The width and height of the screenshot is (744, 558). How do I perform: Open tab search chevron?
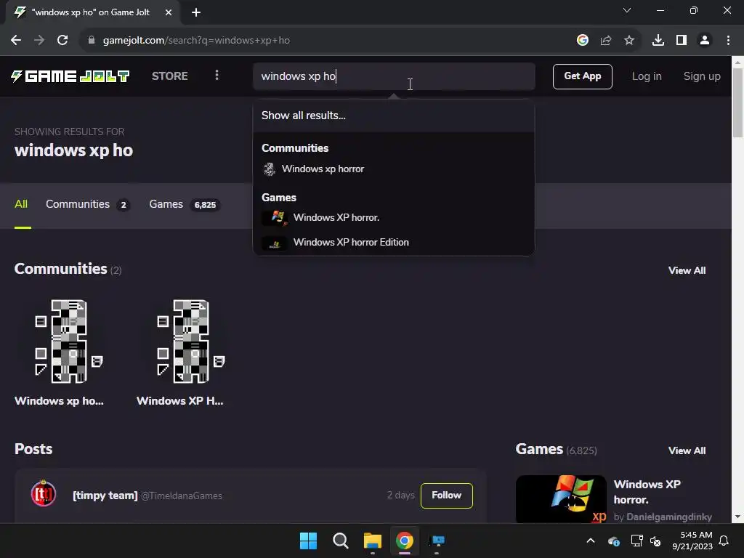627,10
